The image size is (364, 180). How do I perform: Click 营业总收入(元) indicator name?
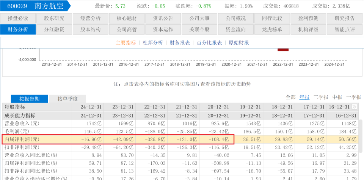coord(22,124)
